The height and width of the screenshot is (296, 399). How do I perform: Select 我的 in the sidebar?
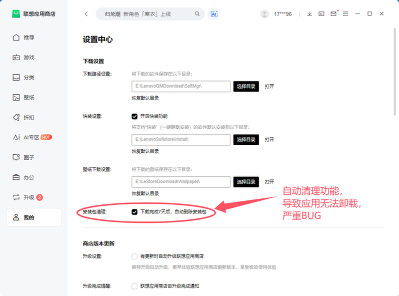tap(34, 217)
